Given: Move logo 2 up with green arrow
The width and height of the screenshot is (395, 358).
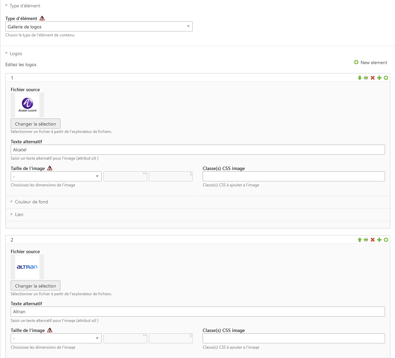Looking at the screenshot, I should pyautogui.click(x=360, y=240).
